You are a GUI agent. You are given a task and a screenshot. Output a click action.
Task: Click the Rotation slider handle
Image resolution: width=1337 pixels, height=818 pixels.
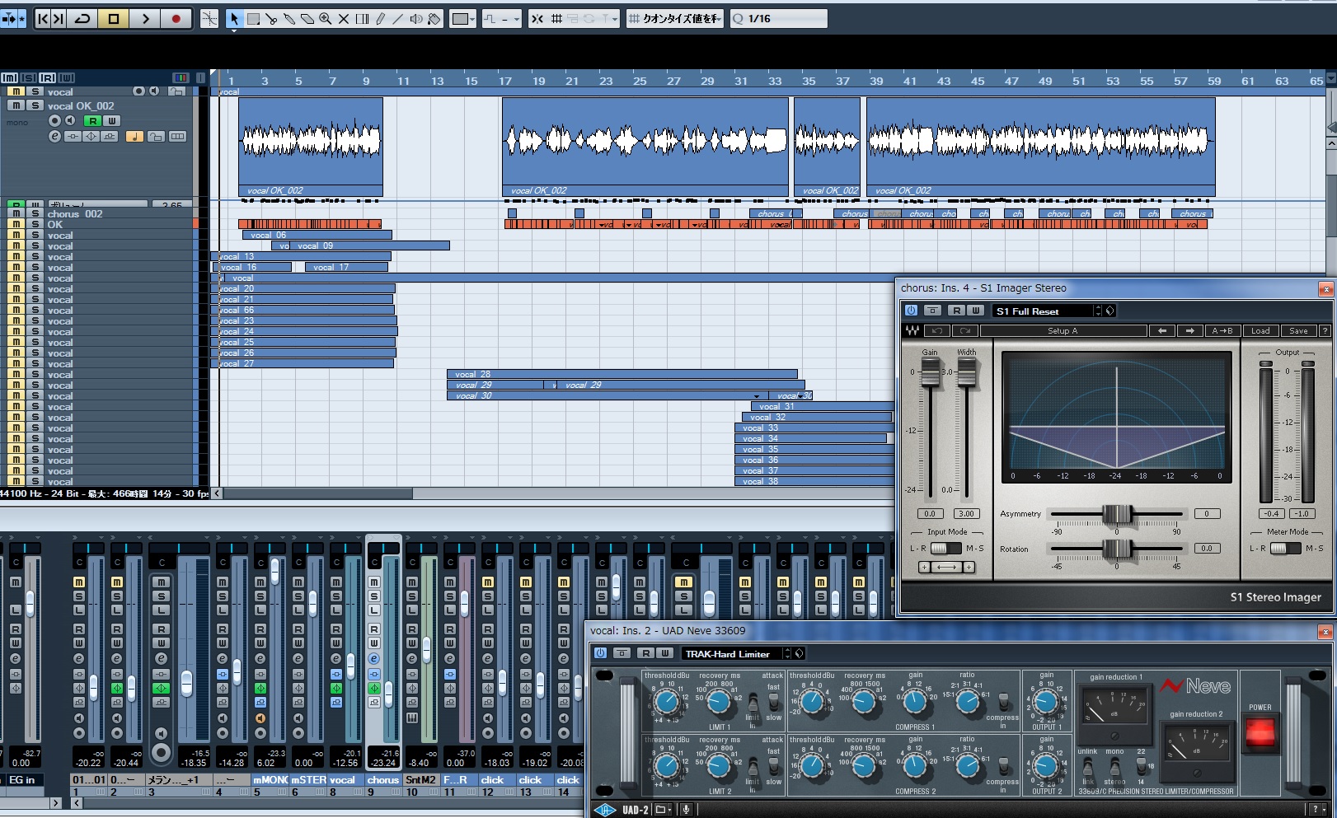tap(1117, 548)
